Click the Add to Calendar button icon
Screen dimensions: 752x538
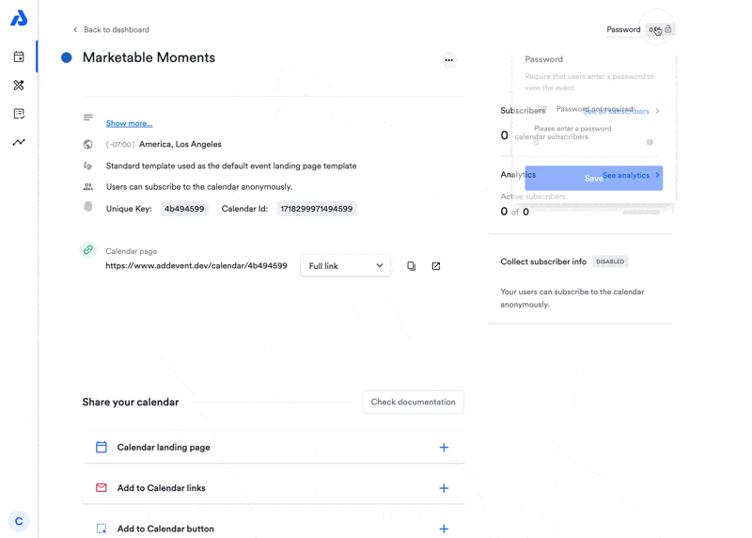coord(102,529)
